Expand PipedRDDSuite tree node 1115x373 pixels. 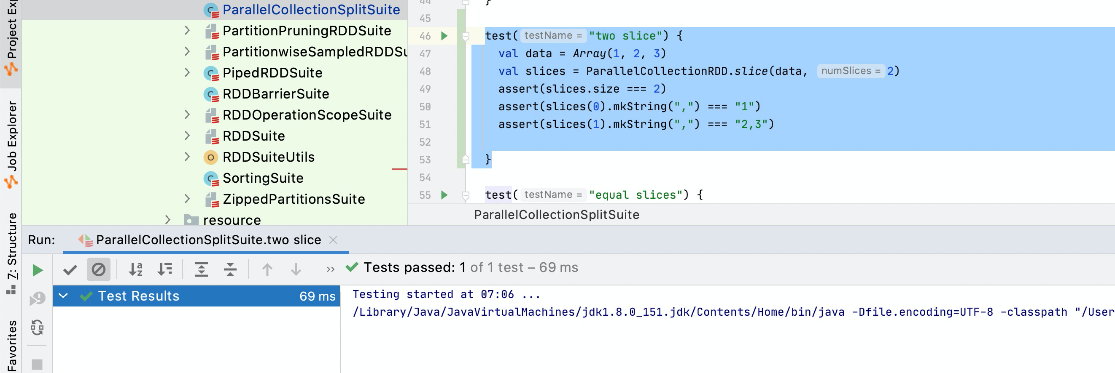tap(187, 72)
